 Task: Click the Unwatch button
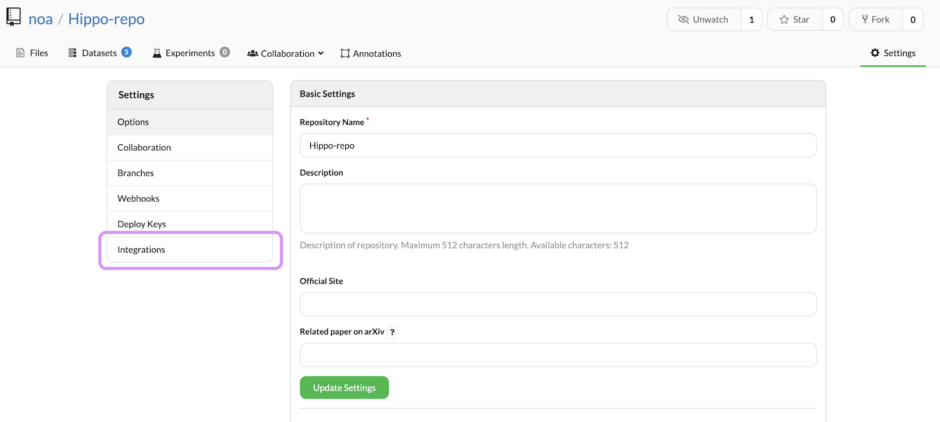(704, 20)
